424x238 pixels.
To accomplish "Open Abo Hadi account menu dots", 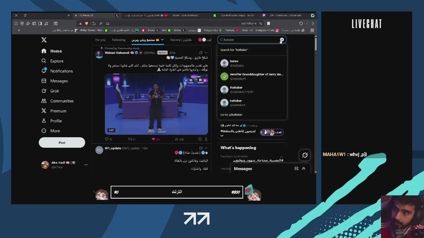I will pyautogui.click(x=86, y=165).
